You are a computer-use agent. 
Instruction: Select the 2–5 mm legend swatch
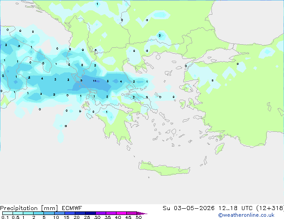point(39,213)
